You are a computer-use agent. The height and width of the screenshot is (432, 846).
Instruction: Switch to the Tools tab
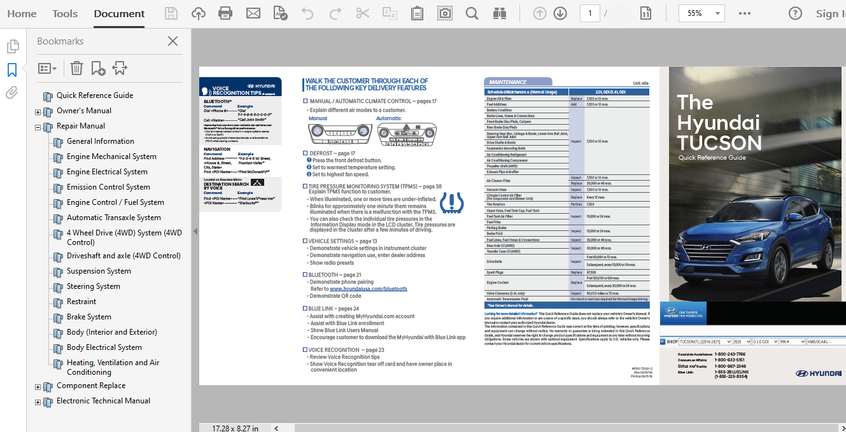pos(65,13)
